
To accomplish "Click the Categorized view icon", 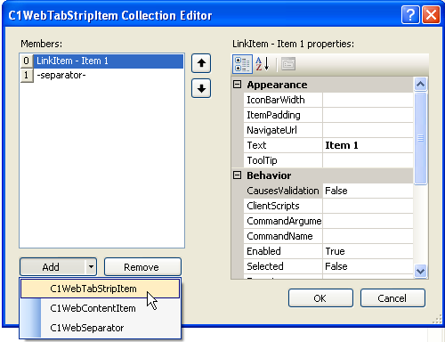I will point(242,64).
